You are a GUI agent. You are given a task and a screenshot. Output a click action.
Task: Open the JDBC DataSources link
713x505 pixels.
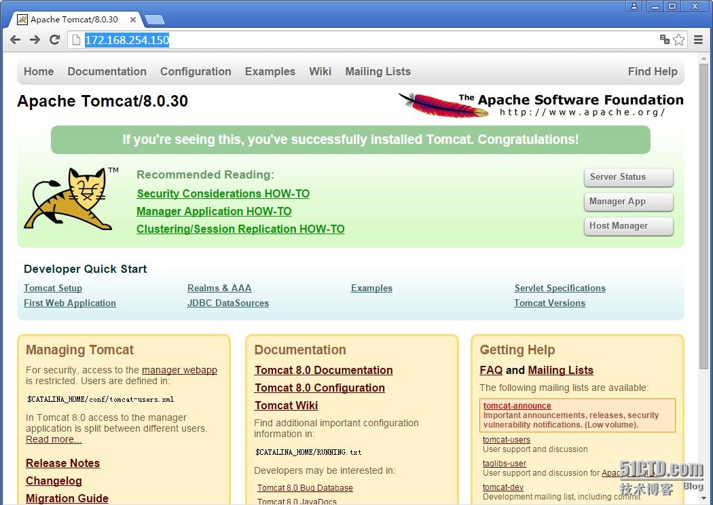[227, 303]
